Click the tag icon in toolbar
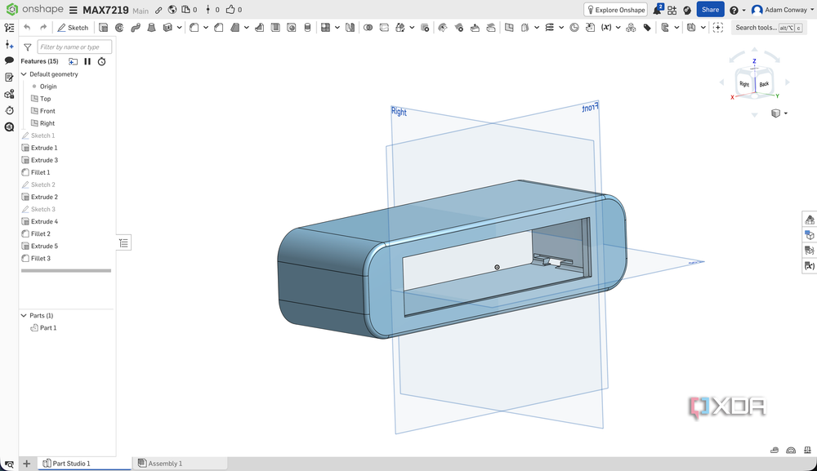The image size is (817, 471). tap(647, 28)
